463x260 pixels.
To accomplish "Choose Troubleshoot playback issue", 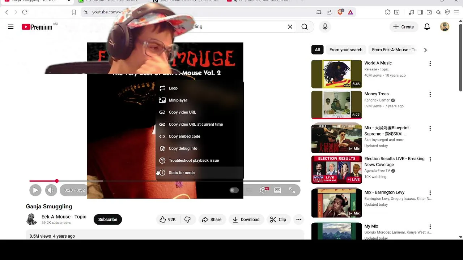I will click(200, 160).
